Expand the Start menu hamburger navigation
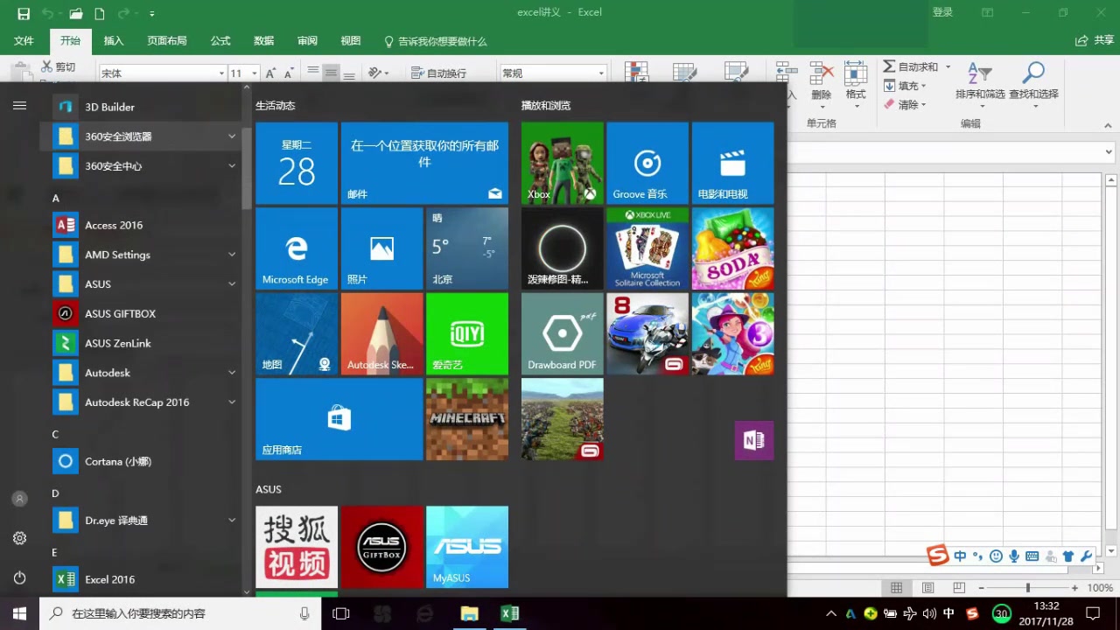This screenshot has height=630, width=1120. click(19, 106)
